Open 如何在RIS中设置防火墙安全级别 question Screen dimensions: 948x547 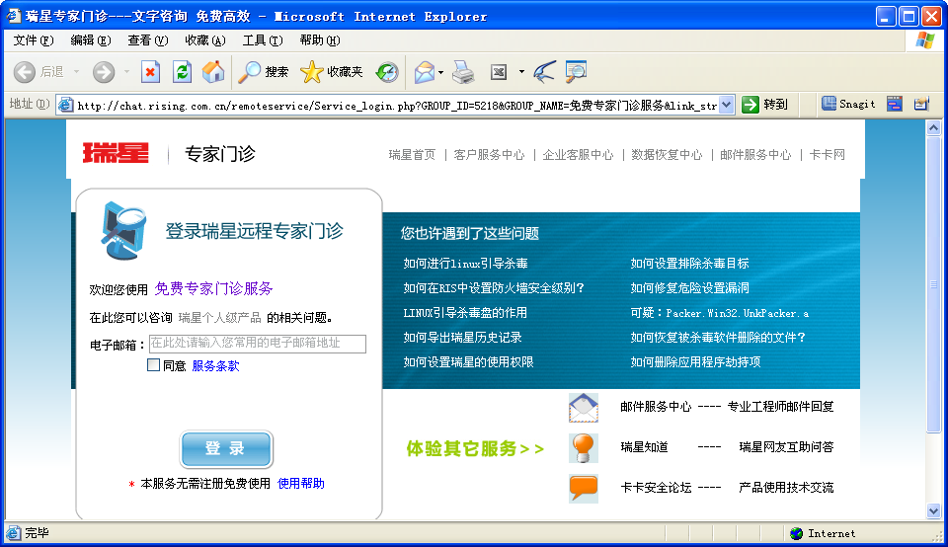[x=494, y=288]
